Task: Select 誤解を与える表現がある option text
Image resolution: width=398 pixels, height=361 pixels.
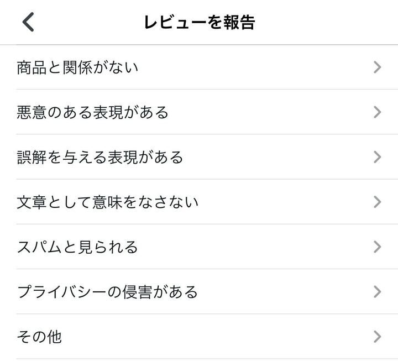Action: [100, 158]
